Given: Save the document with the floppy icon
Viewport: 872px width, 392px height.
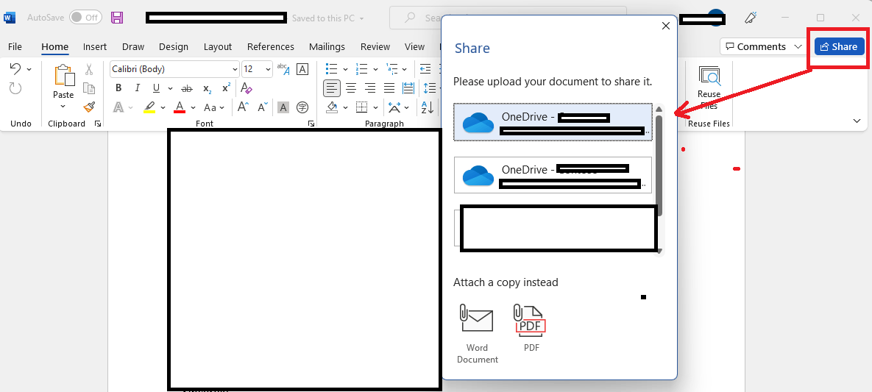Looking at the screenshot, I should pos(117,18).
